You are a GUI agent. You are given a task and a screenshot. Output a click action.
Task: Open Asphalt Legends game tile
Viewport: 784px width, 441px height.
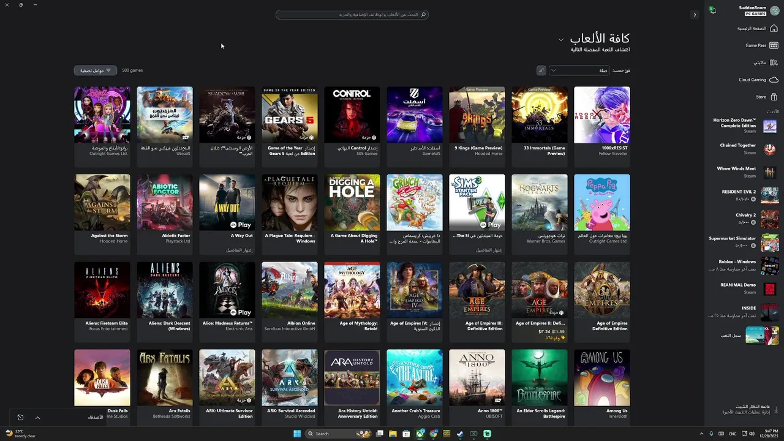[415, 126]
